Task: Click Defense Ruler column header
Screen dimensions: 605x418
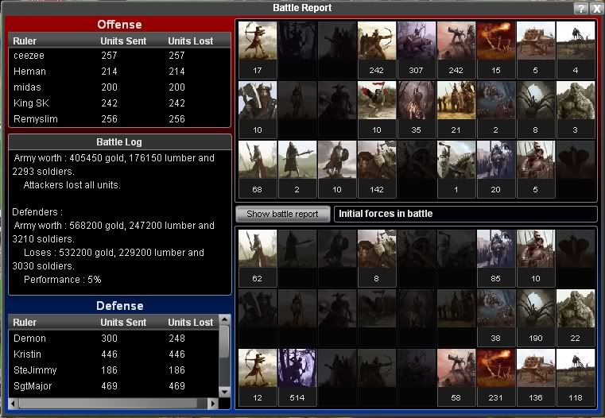Action: 25,323
